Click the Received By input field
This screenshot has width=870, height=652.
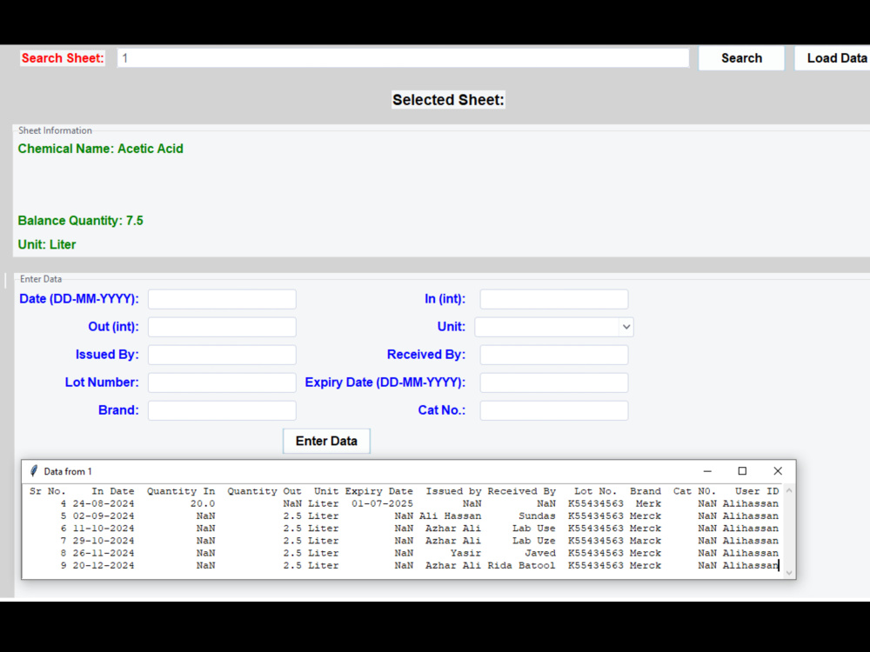553,355
